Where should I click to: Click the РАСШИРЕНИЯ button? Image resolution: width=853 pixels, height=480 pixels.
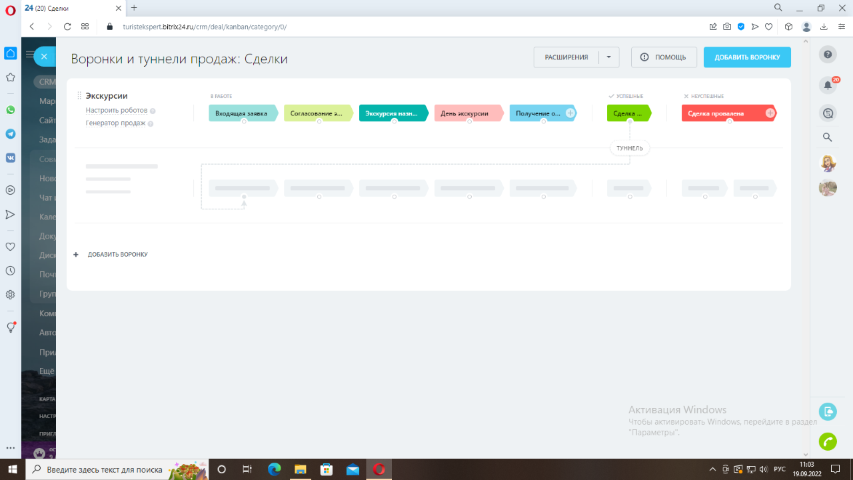coord(566,57)
